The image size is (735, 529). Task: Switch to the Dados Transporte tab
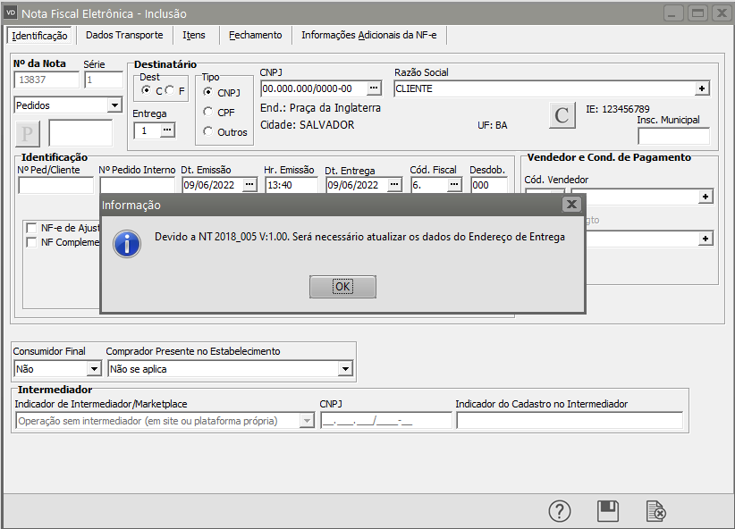coord(124,35)
